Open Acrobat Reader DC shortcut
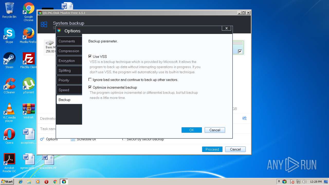Viewport: 329px width, 185px height. click(x=9, y=163)
